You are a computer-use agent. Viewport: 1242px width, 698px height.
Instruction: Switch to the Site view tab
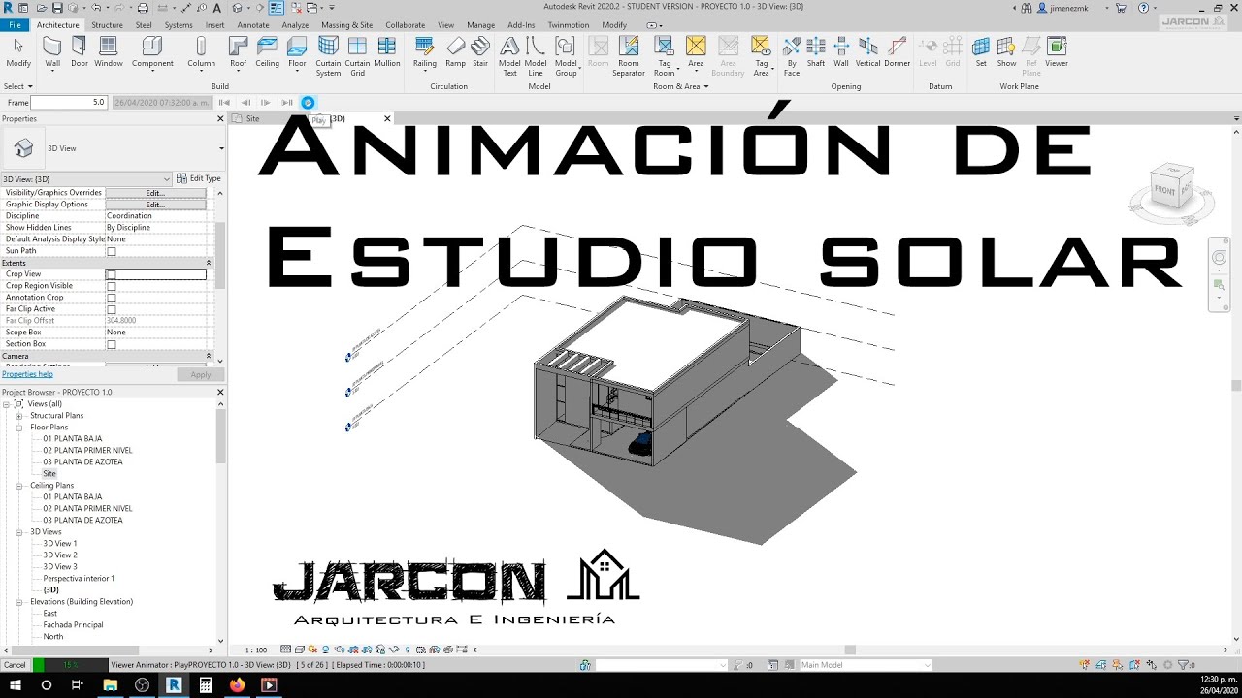point(252,118)
